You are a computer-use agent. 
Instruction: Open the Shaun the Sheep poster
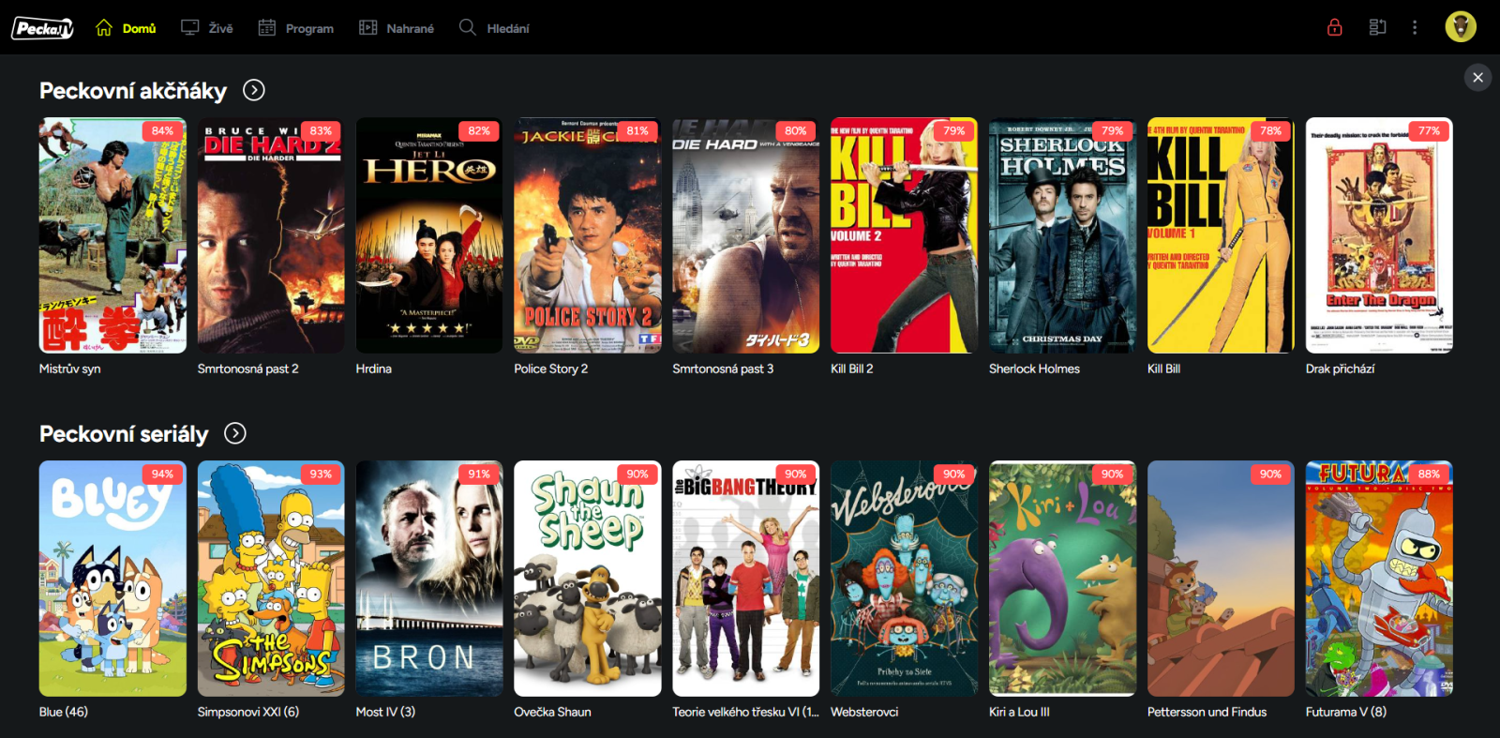tap(588, 579)
